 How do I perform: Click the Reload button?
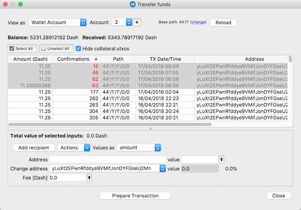coord(223,23)
